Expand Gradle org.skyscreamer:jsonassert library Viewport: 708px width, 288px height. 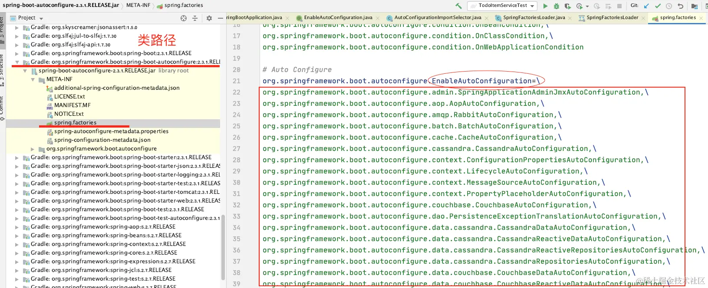[17, 27]
